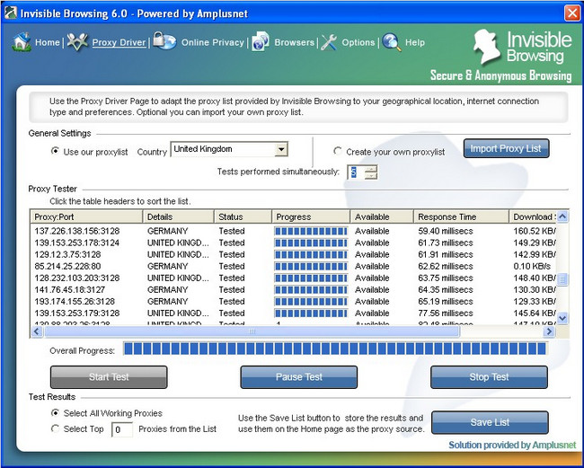This screenshot has width=584, height=468.
Task: Click the Invisible Browsing logo
Action: click(x=523, y=49)
